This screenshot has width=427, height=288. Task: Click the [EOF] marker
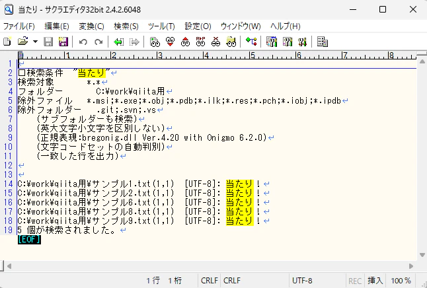point(29,240)
